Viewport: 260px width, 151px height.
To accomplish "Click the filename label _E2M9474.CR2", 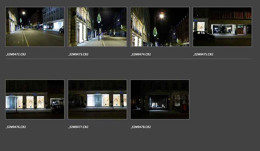I will pos(141,54).
